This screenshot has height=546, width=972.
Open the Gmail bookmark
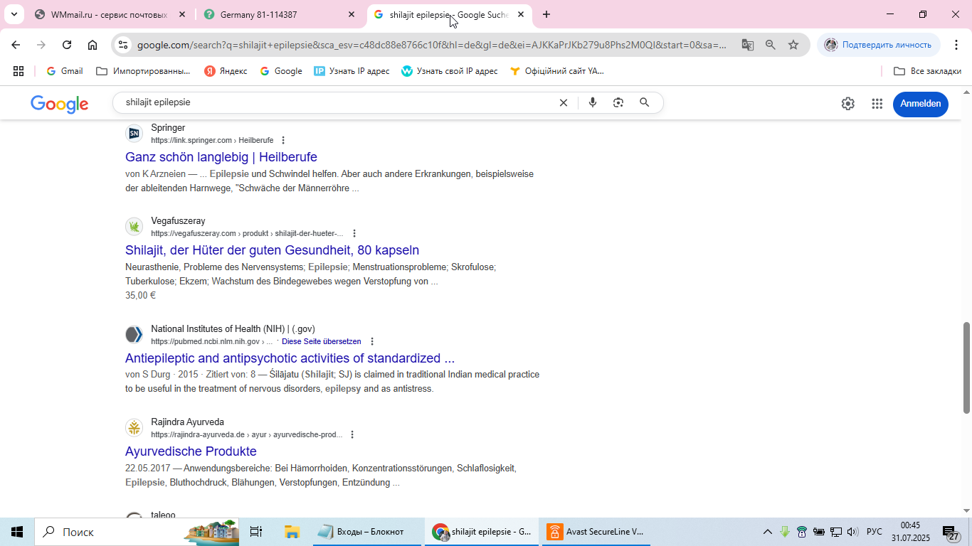[x=65, y=71]
